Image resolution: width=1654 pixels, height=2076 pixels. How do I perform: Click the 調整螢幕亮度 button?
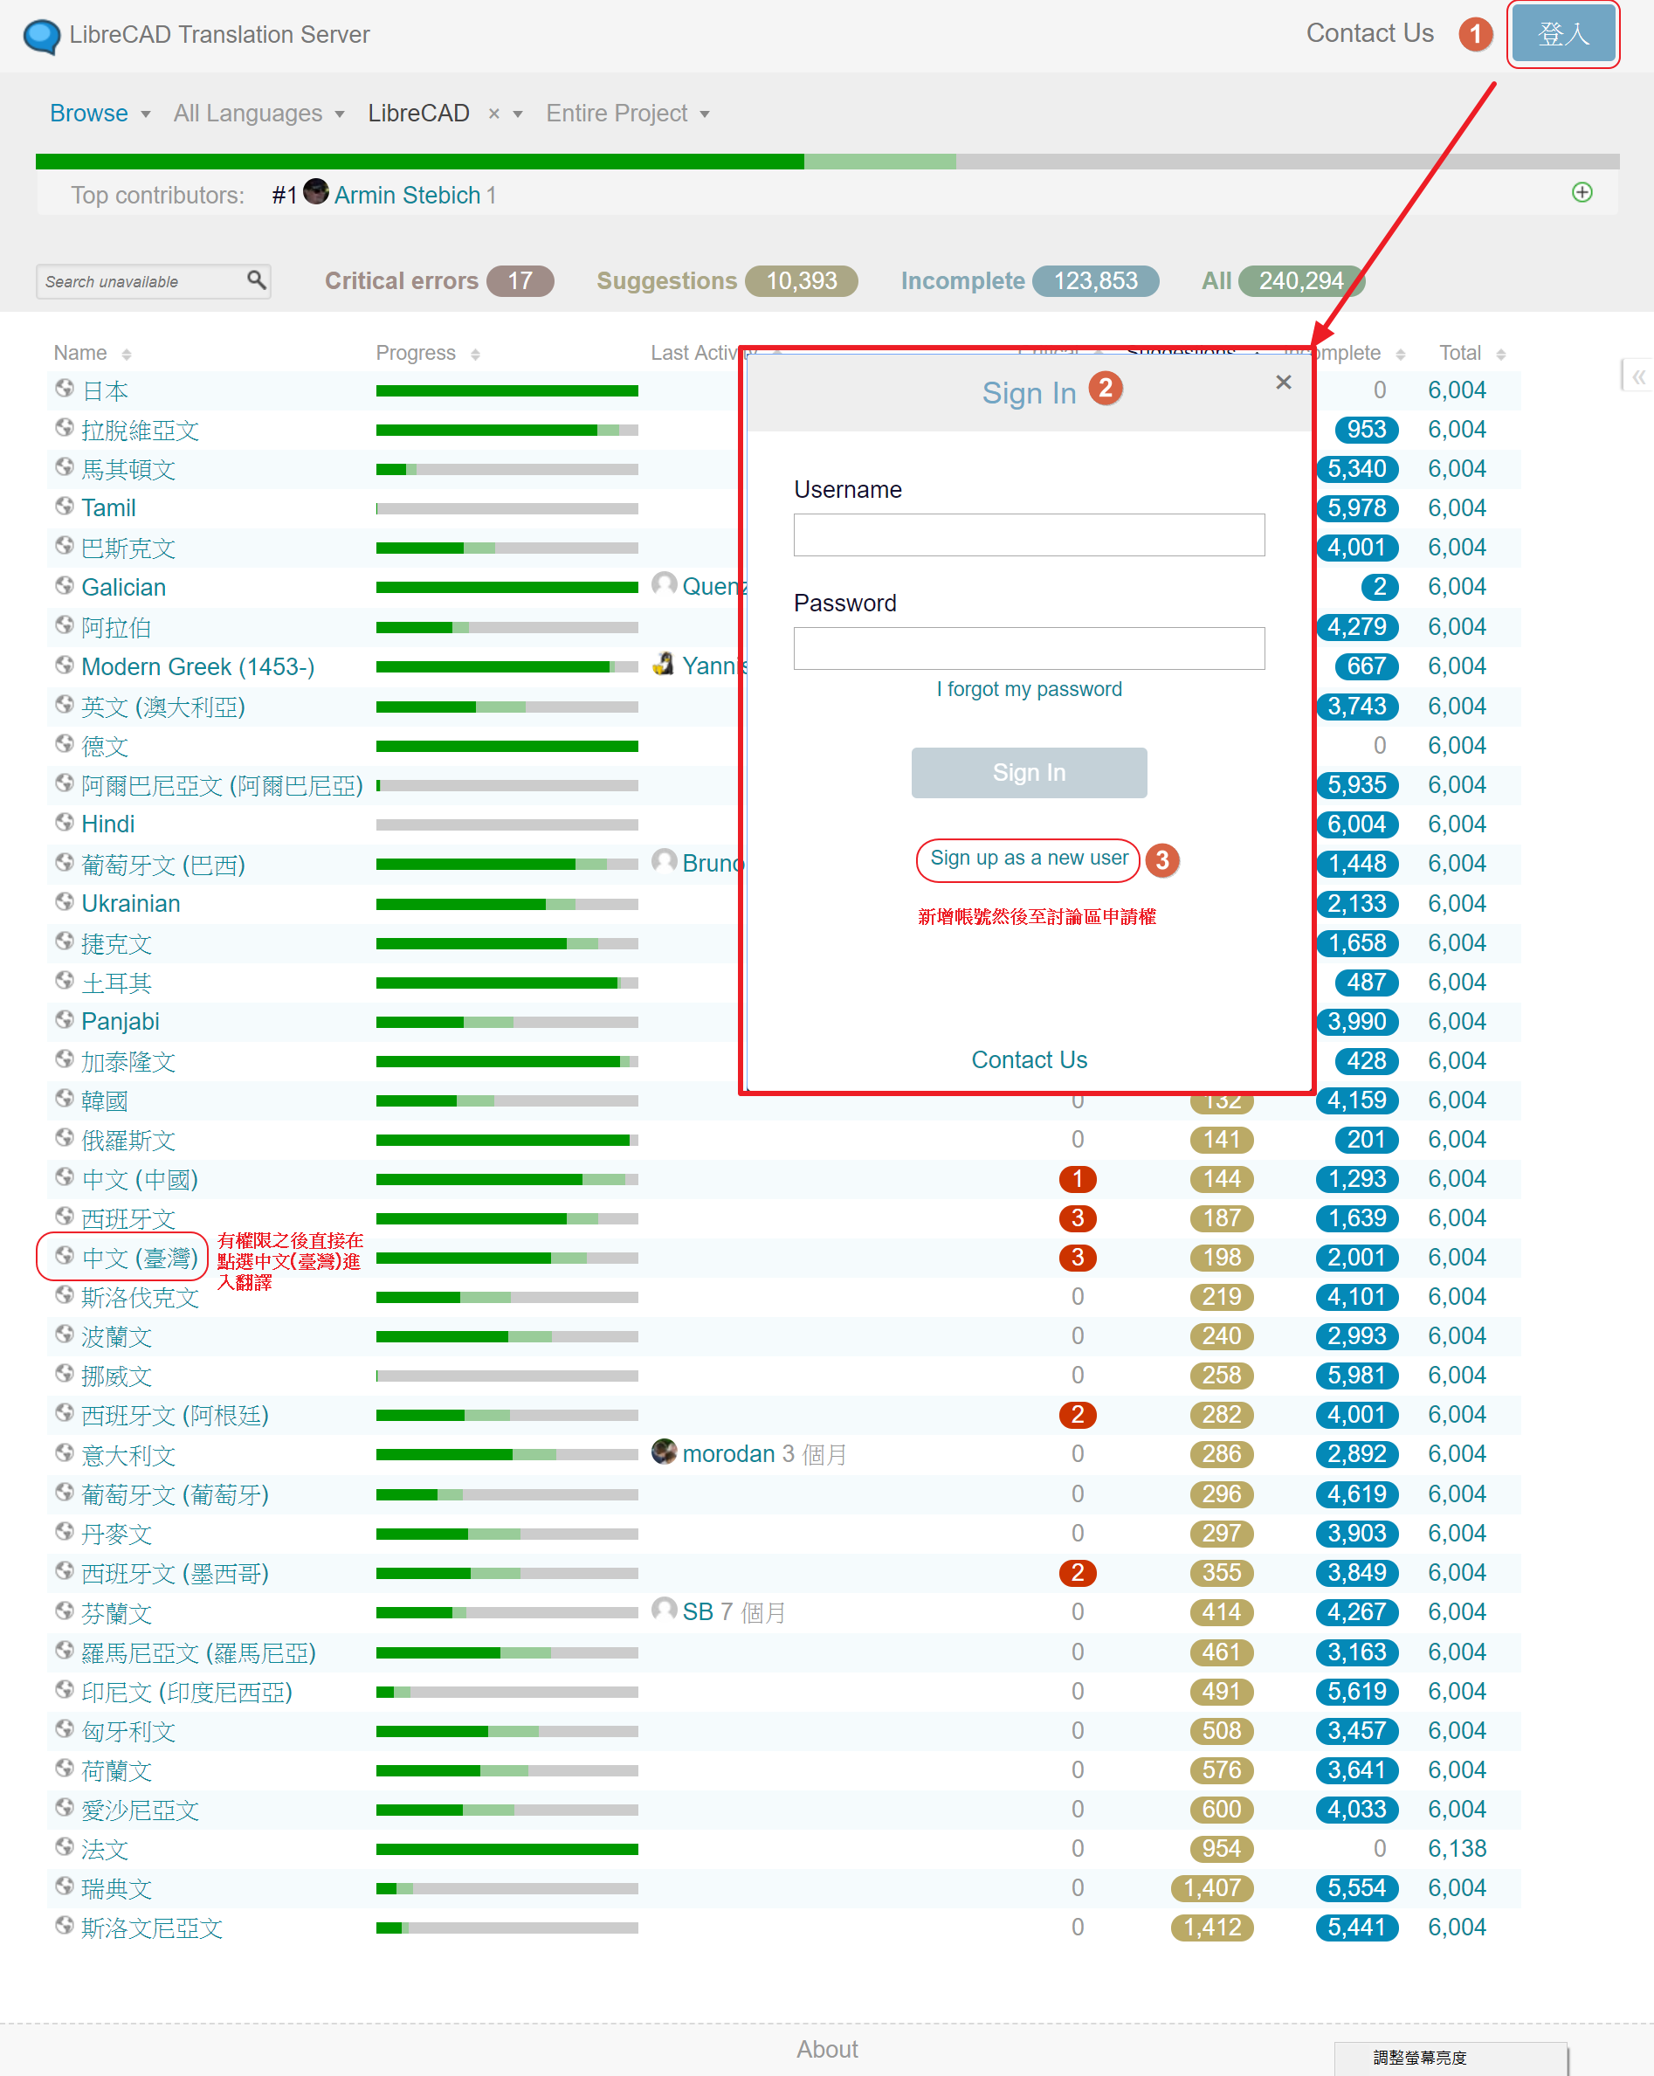[1451, 2058]
